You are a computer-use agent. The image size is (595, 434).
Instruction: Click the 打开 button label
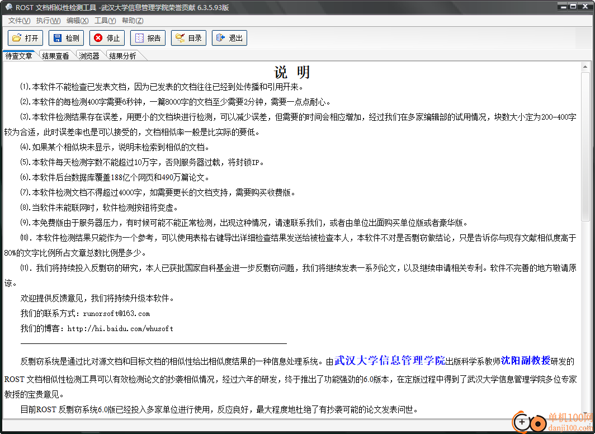tap(31, 38)
